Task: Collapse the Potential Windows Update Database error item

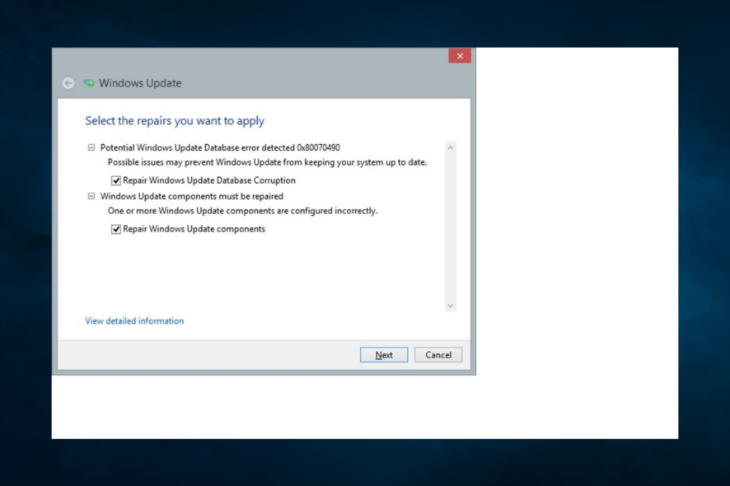Action: tap(91, 147)
